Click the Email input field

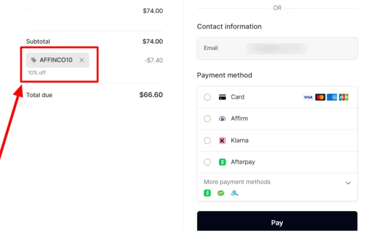277,48
